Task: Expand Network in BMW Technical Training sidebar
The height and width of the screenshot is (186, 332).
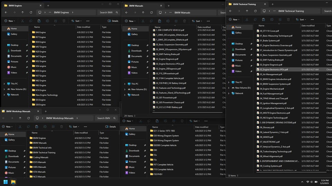Action: pos(229,93)
